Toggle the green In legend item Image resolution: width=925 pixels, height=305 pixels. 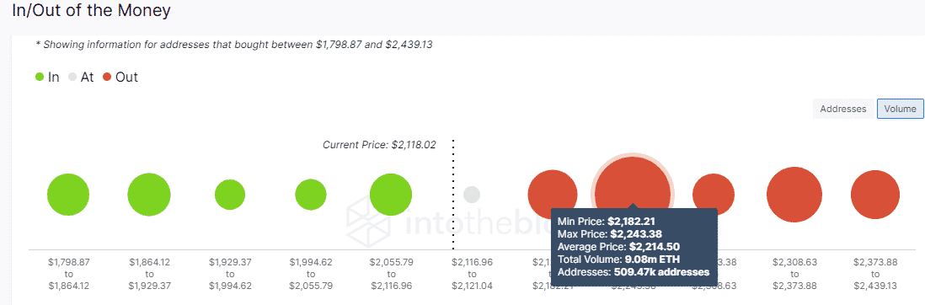coord(47,77)
